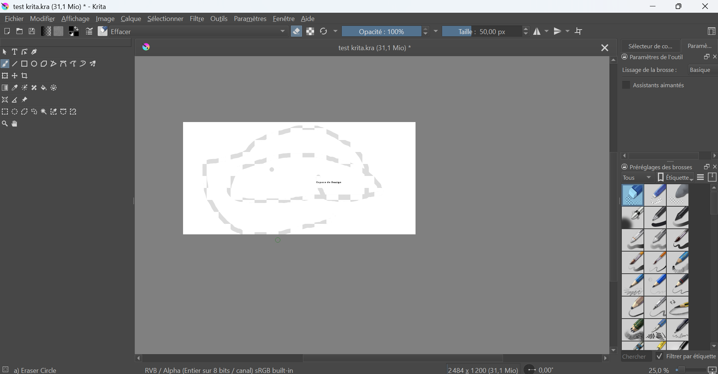The height and width of the screenshot is (374, 718).
Task: Select the Dynamic Brush tool
Action: point(83,64)
